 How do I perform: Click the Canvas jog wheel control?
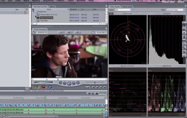pyautogui.click(x=44, y=82)
